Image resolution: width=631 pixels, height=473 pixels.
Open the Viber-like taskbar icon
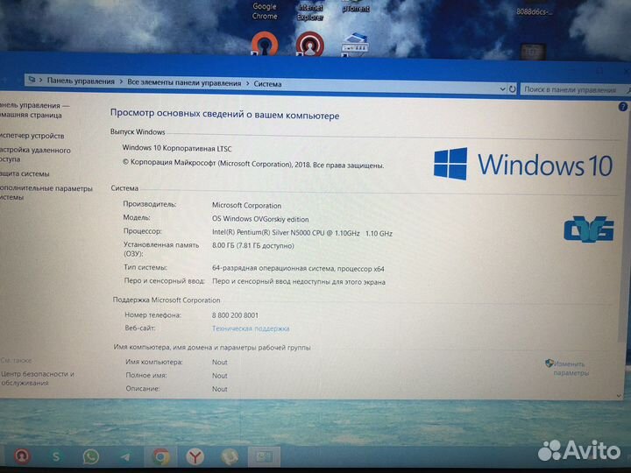230,457
